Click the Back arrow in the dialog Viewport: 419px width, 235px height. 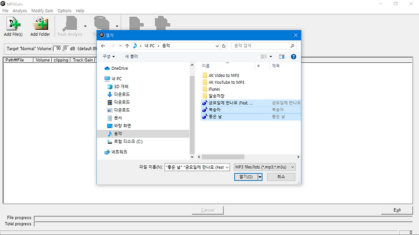click(x=103, y=46)
